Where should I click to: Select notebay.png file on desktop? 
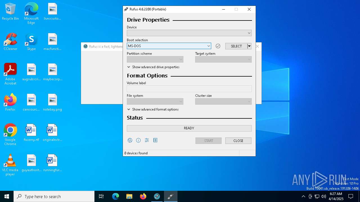point(52,103)
